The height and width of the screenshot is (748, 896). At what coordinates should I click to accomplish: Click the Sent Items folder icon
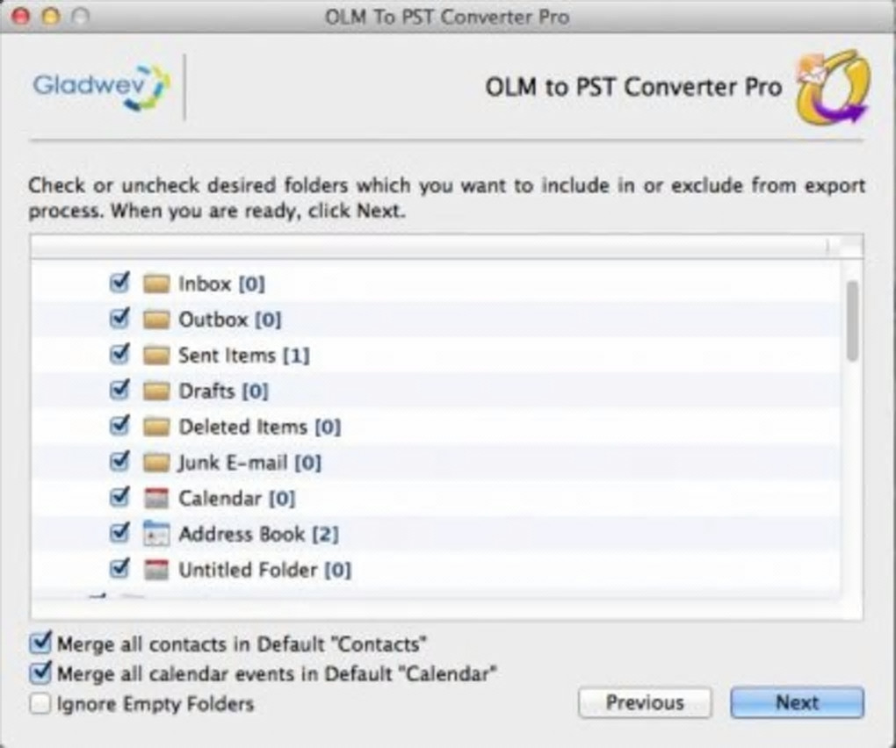click(x=155, y=356)
